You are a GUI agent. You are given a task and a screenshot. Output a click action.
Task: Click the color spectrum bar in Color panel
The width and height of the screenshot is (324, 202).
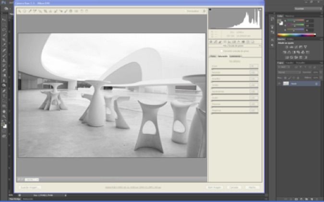pos(296,35)
